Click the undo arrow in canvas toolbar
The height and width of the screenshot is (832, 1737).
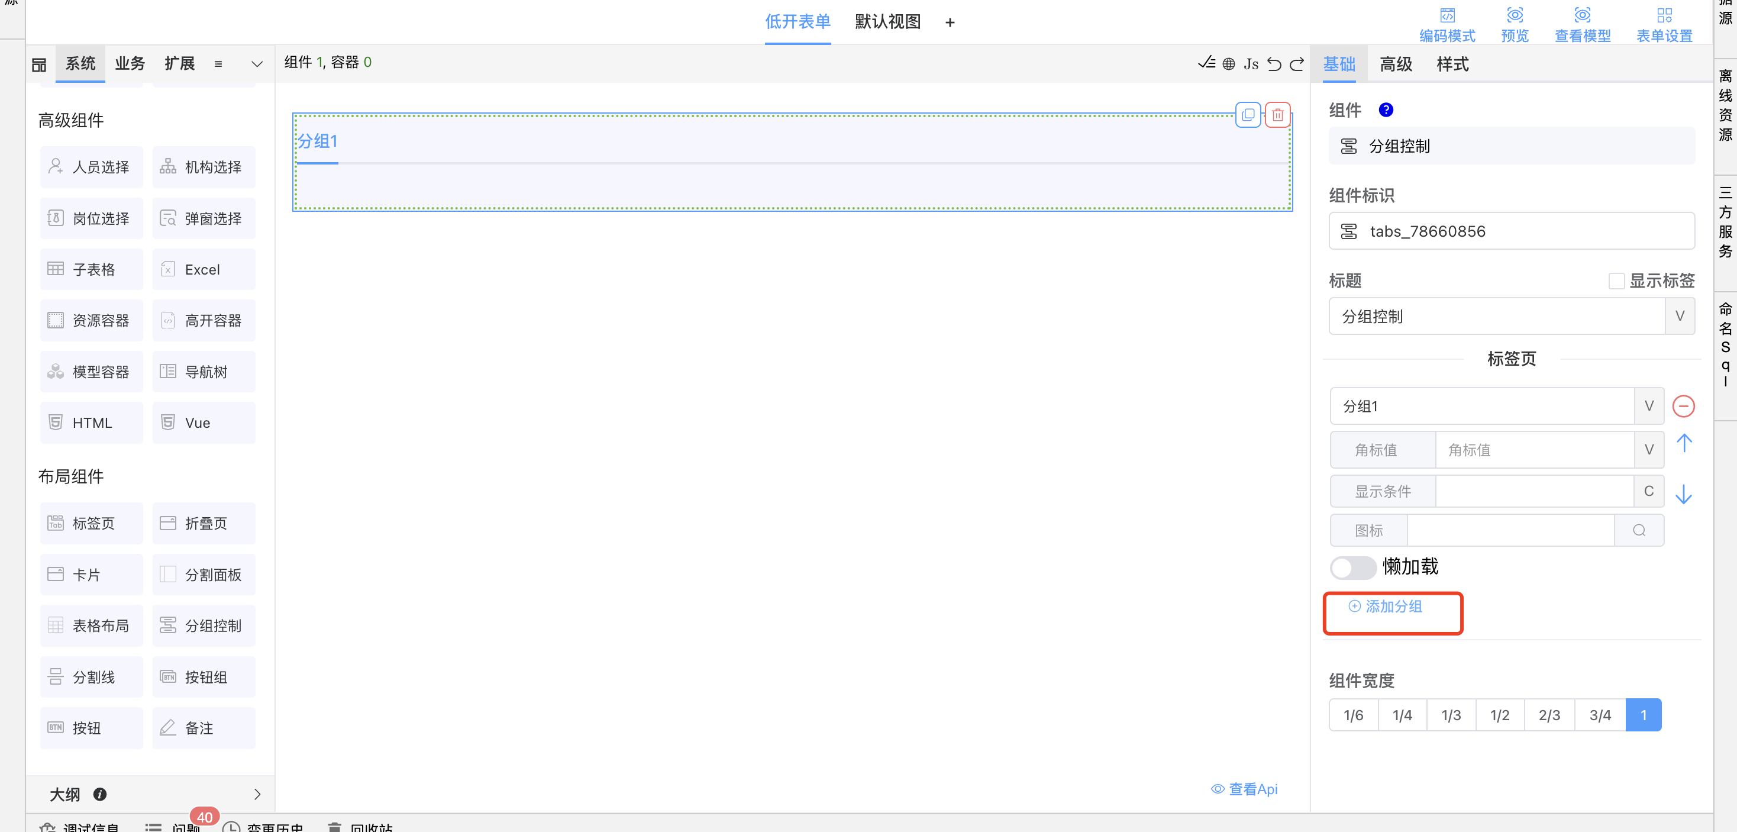[1274, 64]
